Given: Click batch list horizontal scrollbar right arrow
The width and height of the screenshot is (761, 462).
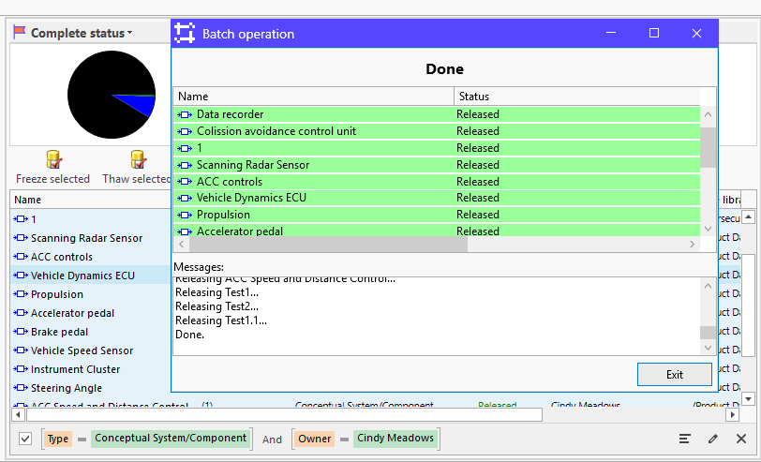Looking at the screenshot, I should 692,244.
